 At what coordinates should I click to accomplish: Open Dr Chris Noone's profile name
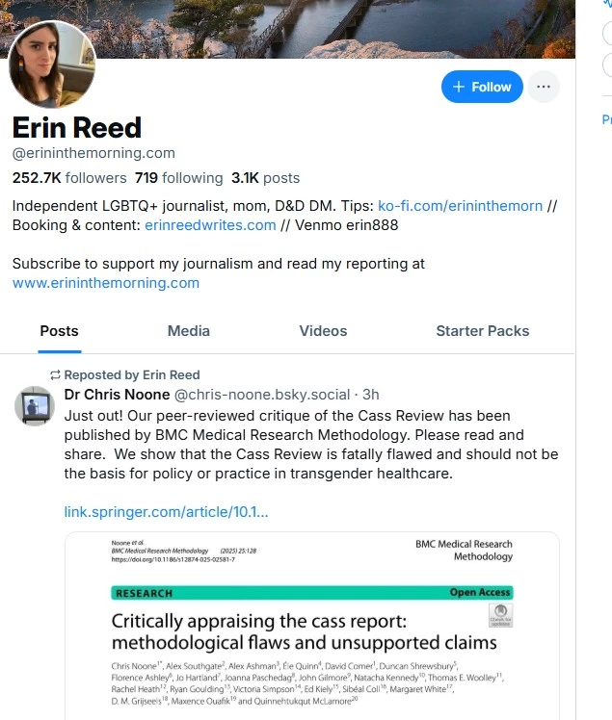click(x=117, y=395)
